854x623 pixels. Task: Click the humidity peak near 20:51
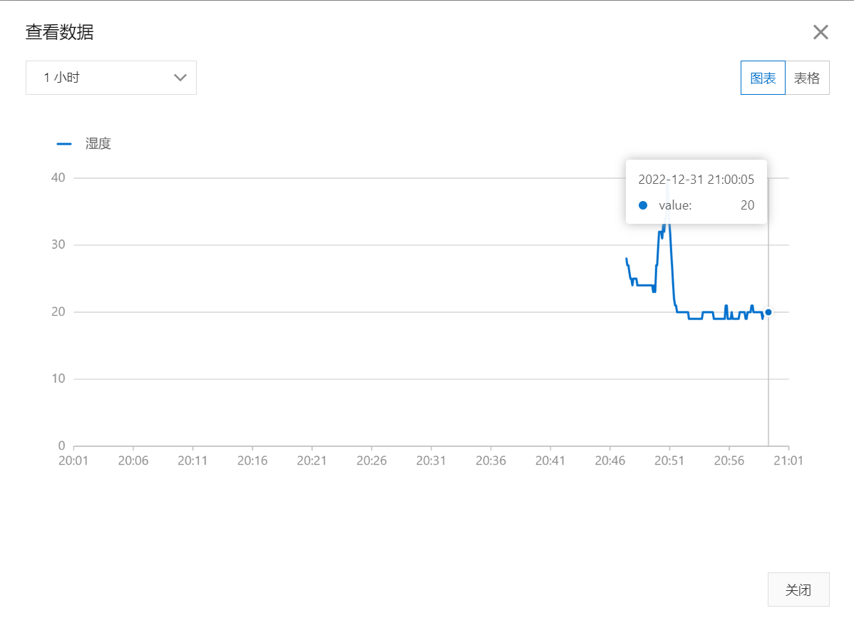(x=667, y=188)
